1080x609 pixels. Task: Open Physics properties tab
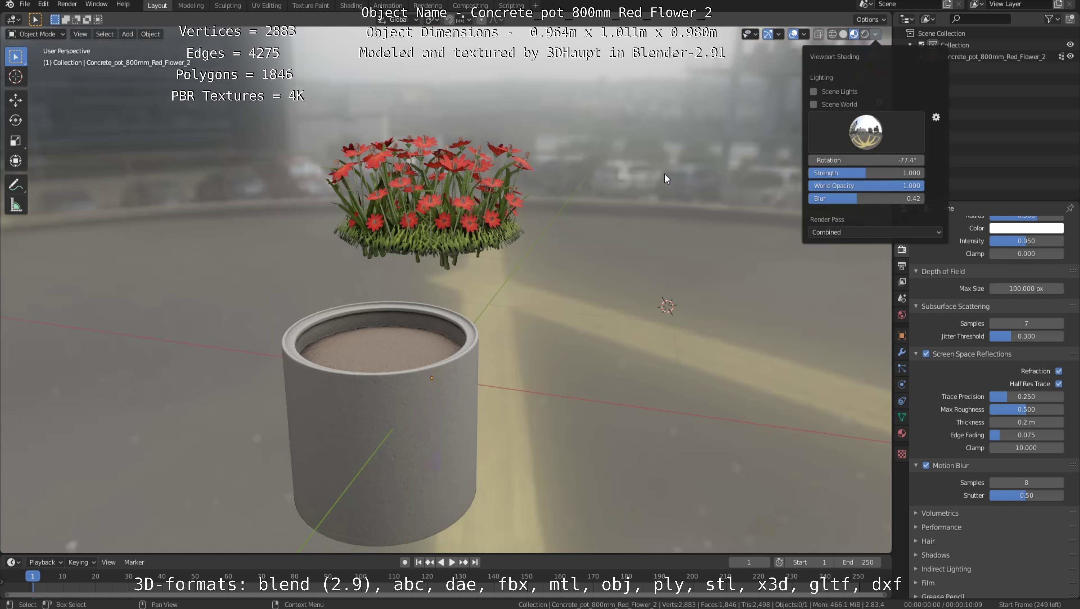click(x=902, y=384)
